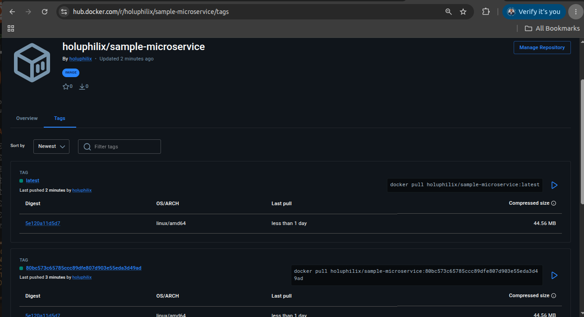Open digest 5e120a11d5d7 under latest tag
Image resolution: width=584 pixels, height=317 pixels.
(x=43, y=223)
